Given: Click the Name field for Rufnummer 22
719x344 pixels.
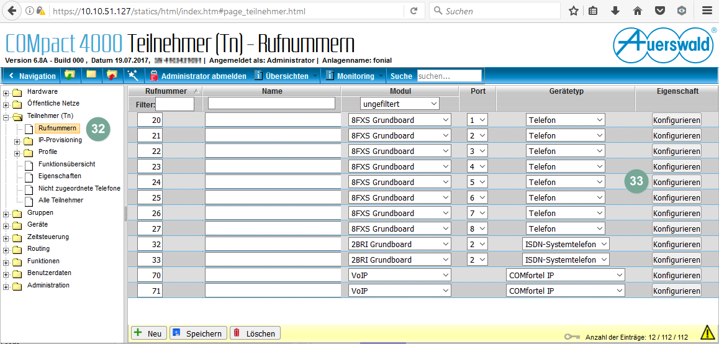Looking at the screenshot, I should point(273,152).
